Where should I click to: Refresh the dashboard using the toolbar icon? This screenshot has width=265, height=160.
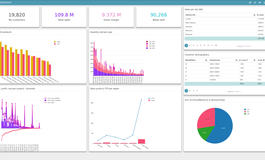[250, 3]
